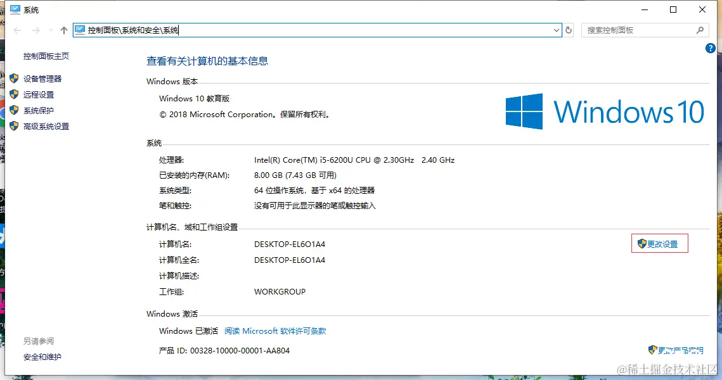
Task: Click full computer name beside 计算机全名
Action: coord(290,260)
